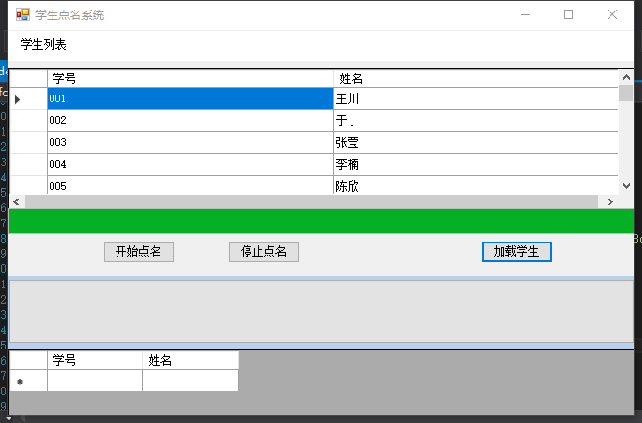Close the 学生点名系统 window

click(x=612, y=14)
